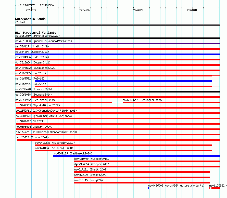Click the chr2:226477701..226481500 coordinate label
This screenshot has height=198, width=227.
[34, 5]
